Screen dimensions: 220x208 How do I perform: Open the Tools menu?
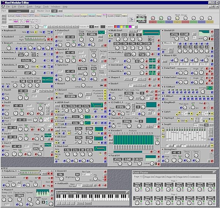pos(46,7)
